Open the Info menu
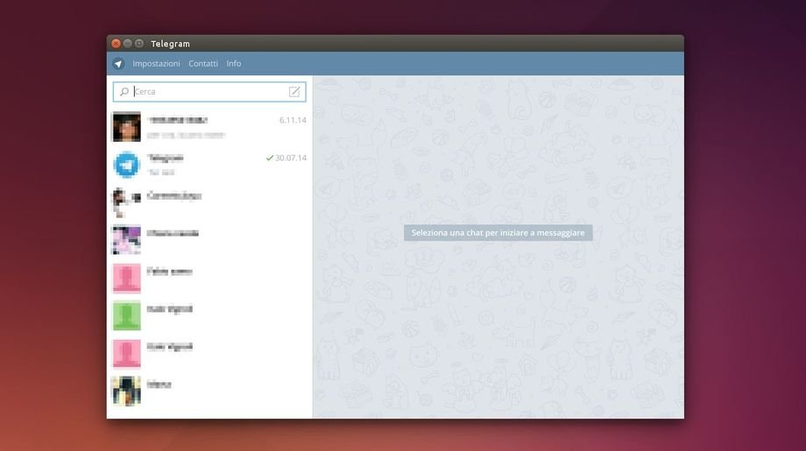 click(x=234, y=64)
